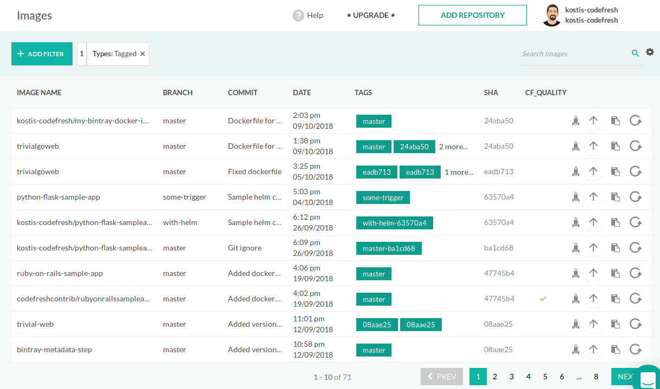Image resolution: width=660 pixels, height=389 pixels.
Task: Click the ADD FILTER button
Action: pyautogui.click(x=42, y=54)
